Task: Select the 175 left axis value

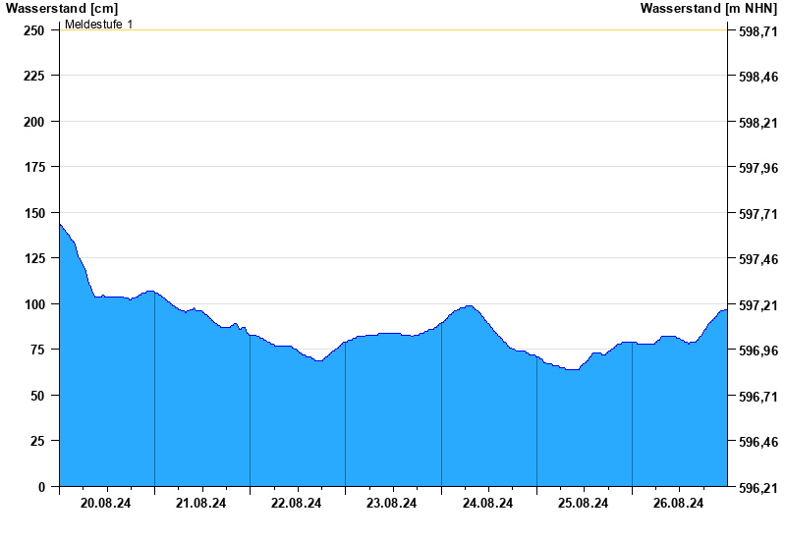Action: click(x=33, y=168)
